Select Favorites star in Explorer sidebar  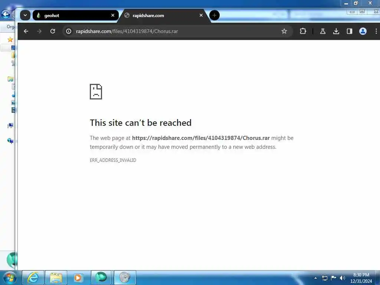(10, 39)
